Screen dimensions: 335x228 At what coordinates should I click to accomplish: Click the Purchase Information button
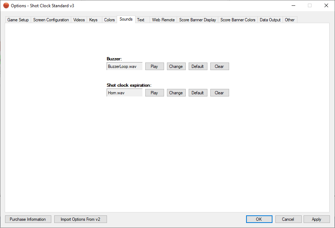(28, 219)
